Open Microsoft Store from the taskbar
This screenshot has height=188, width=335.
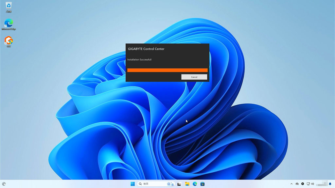203,184
